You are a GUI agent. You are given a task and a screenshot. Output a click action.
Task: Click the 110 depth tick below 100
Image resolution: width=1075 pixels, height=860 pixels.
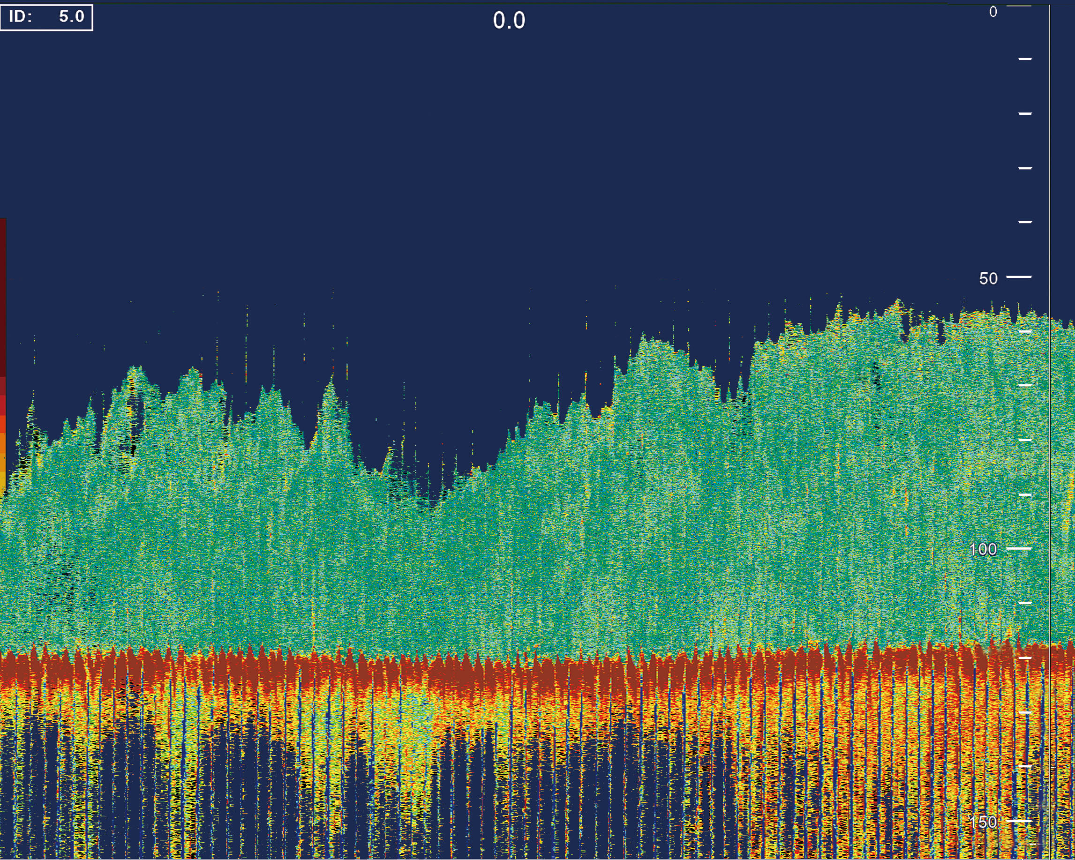coord(1025,603)
